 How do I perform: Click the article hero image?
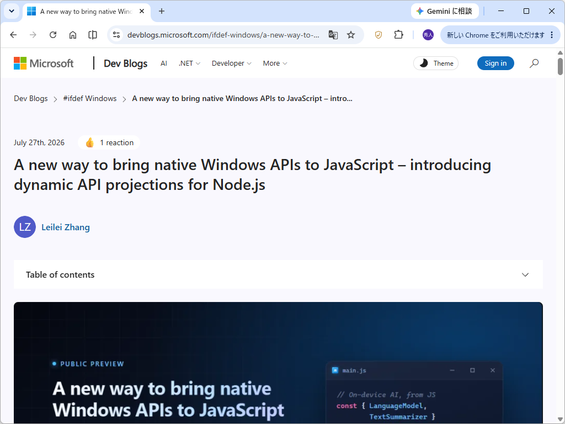278,363
